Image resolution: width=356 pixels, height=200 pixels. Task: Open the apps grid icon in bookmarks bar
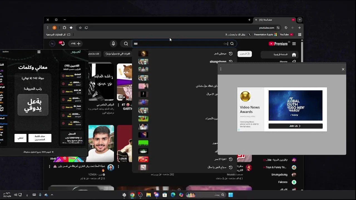(x=300, y=35)
